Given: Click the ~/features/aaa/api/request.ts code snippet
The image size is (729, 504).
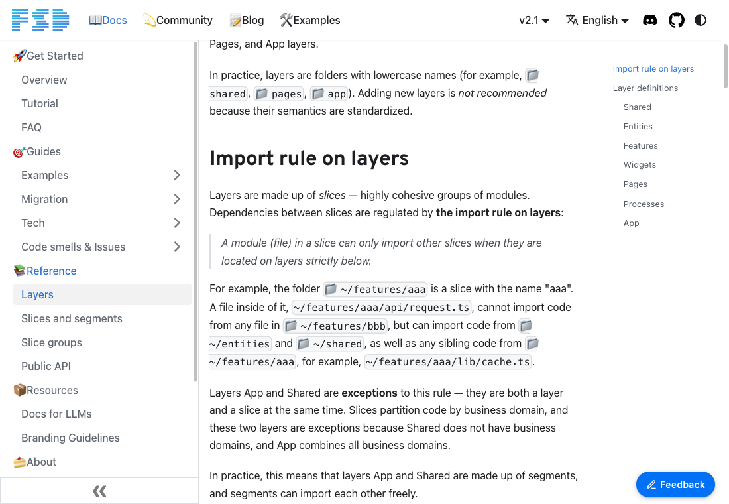Looking at the screenshot, I should click(381, 308).
